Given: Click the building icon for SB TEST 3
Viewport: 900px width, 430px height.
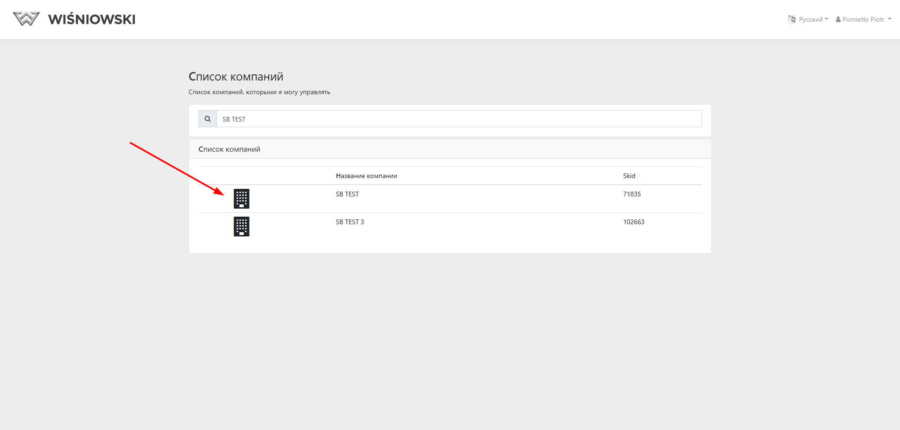Looking at the screenshot, I should [241, 227].
